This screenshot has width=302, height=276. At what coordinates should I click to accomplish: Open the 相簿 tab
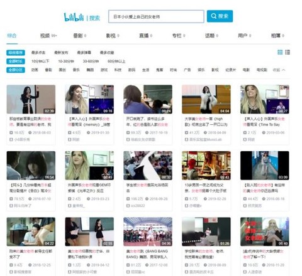coord(277,36)
